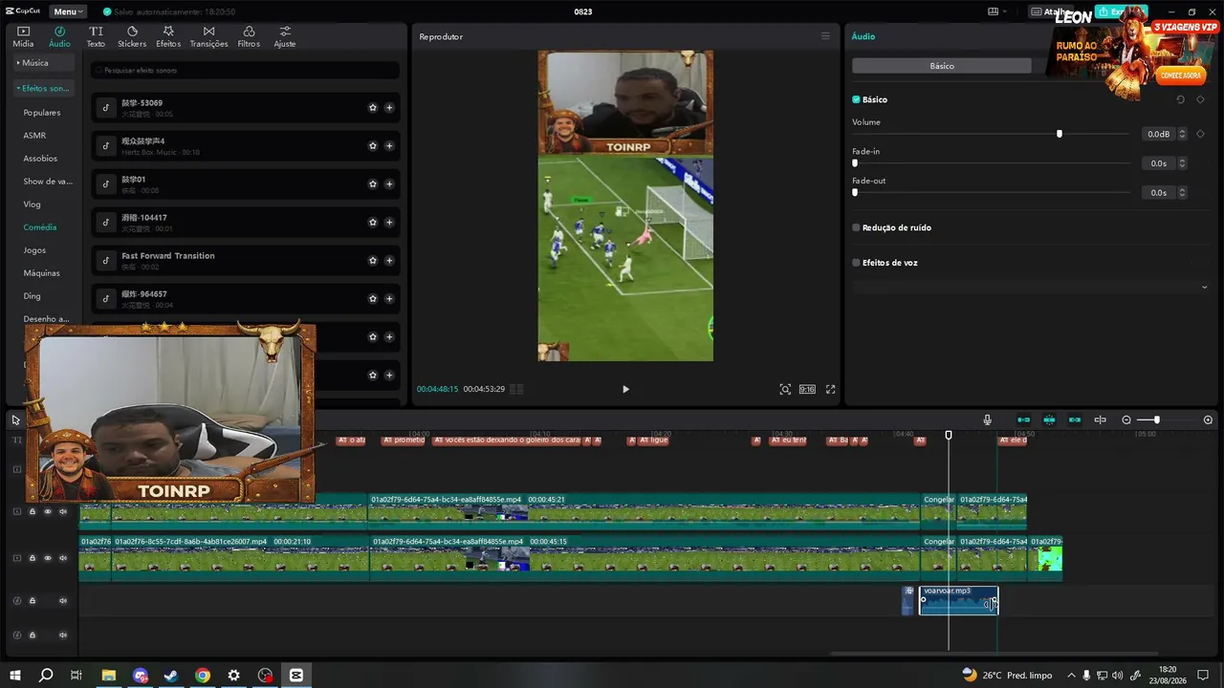
Task: Click the player zoom-to-fit focus icon
Action: [785, 389]
